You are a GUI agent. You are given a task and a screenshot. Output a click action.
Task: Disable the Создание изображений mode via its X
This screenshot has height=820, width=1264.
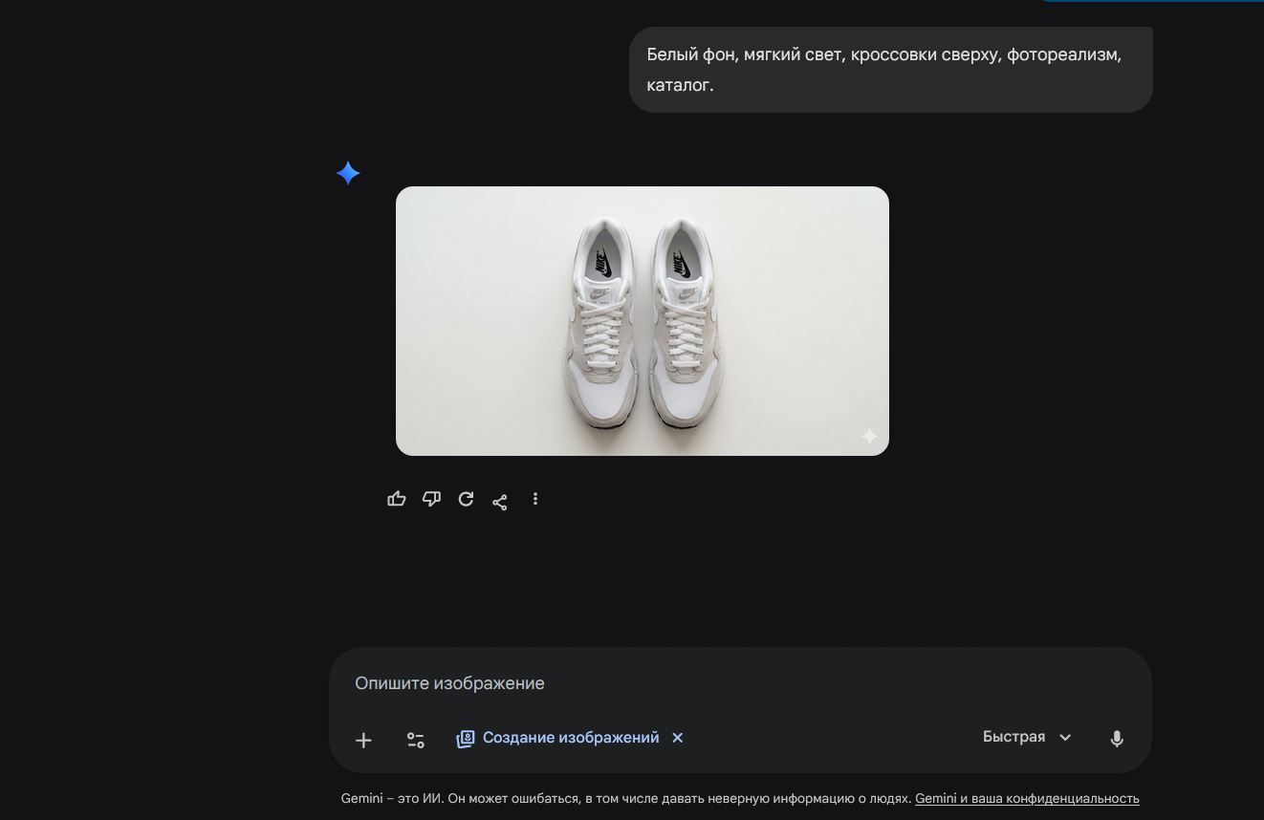(x=677, y=737)
